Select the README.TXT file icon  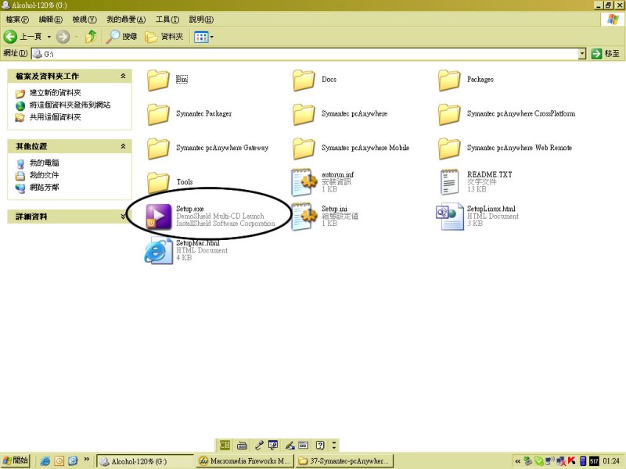[x=449, y=182]
